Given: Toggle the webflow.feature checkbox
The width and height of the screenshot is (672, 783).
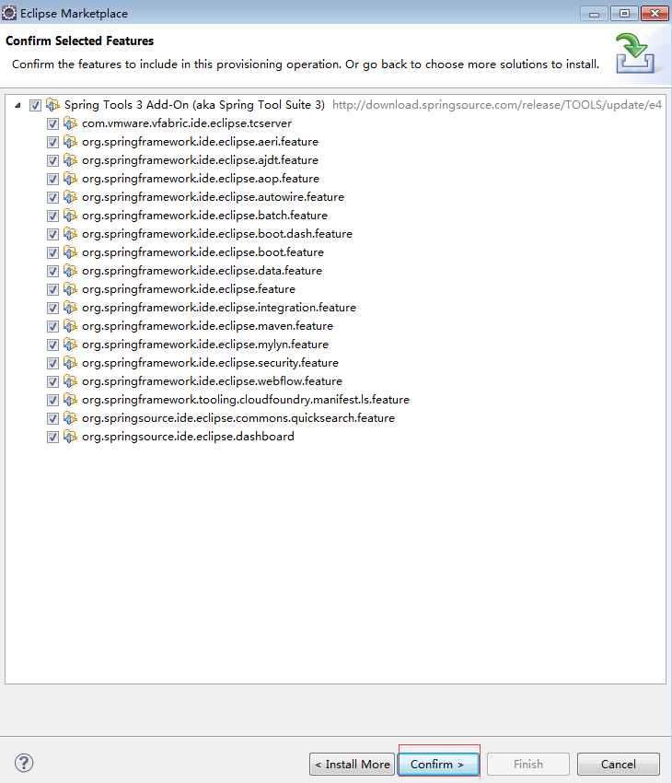Looking at the screenshot, I should pos(52,382).
